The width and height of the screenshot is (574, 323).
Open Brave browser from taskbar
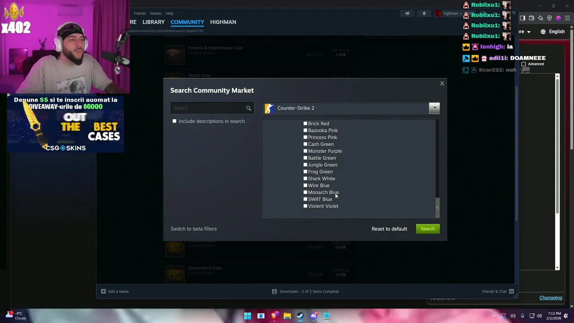(274, 316)
